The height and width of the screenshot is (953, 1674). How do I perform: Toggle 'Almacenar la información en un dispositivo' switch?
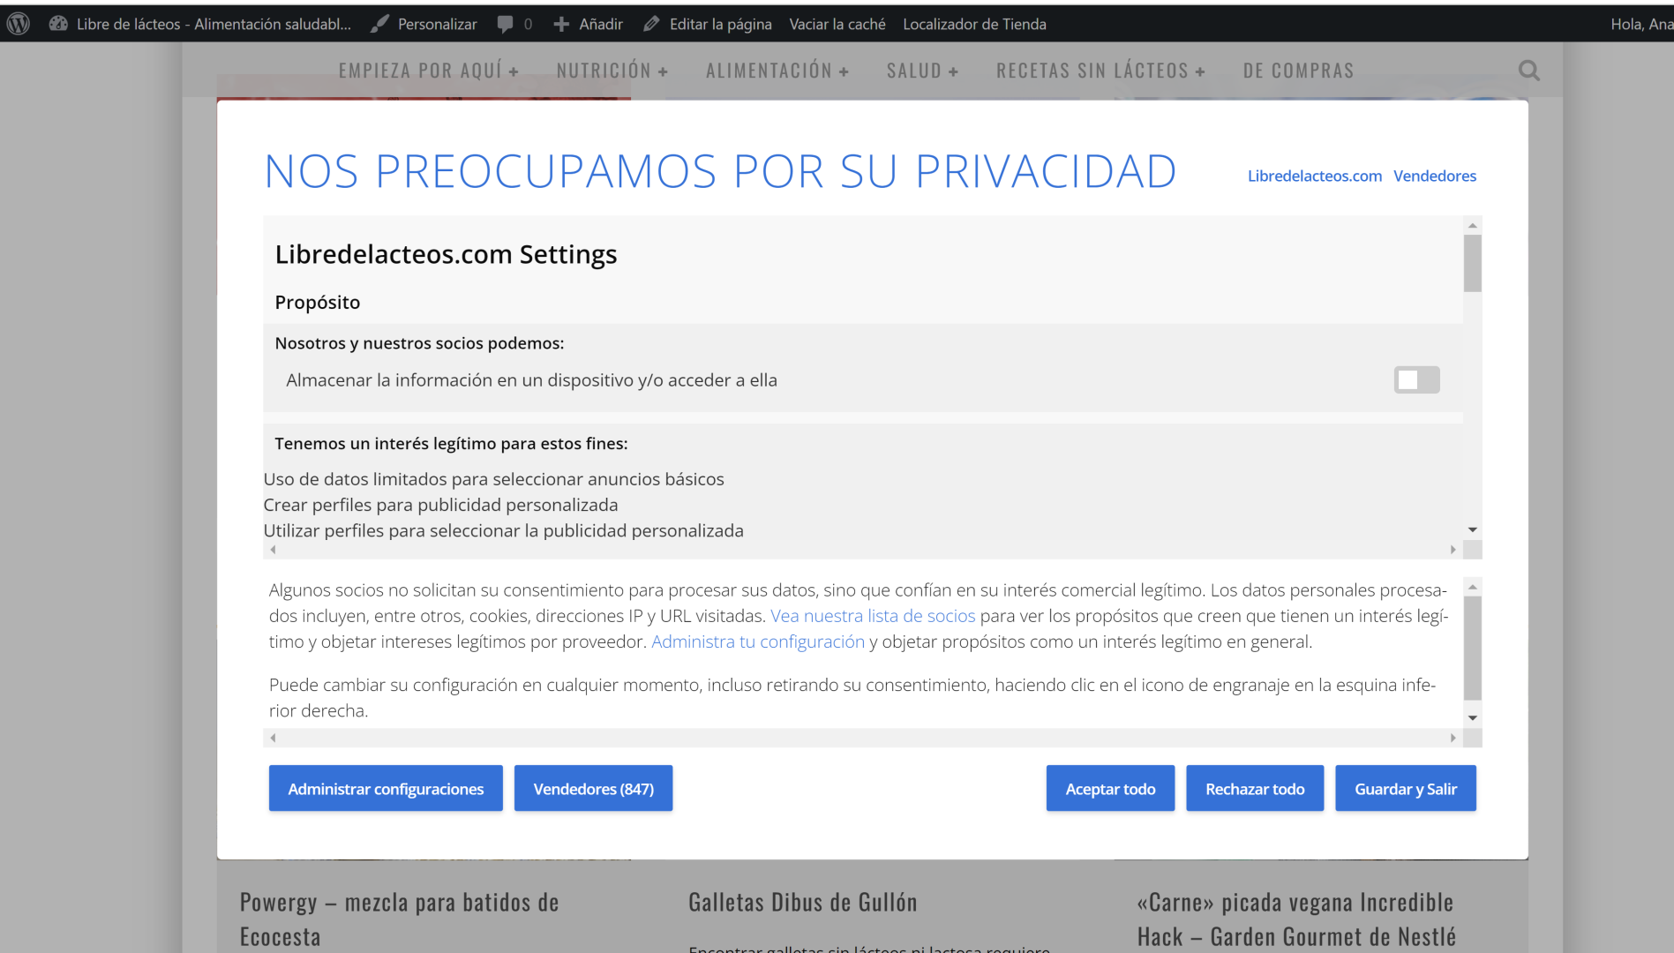[x=1416, y=379]
